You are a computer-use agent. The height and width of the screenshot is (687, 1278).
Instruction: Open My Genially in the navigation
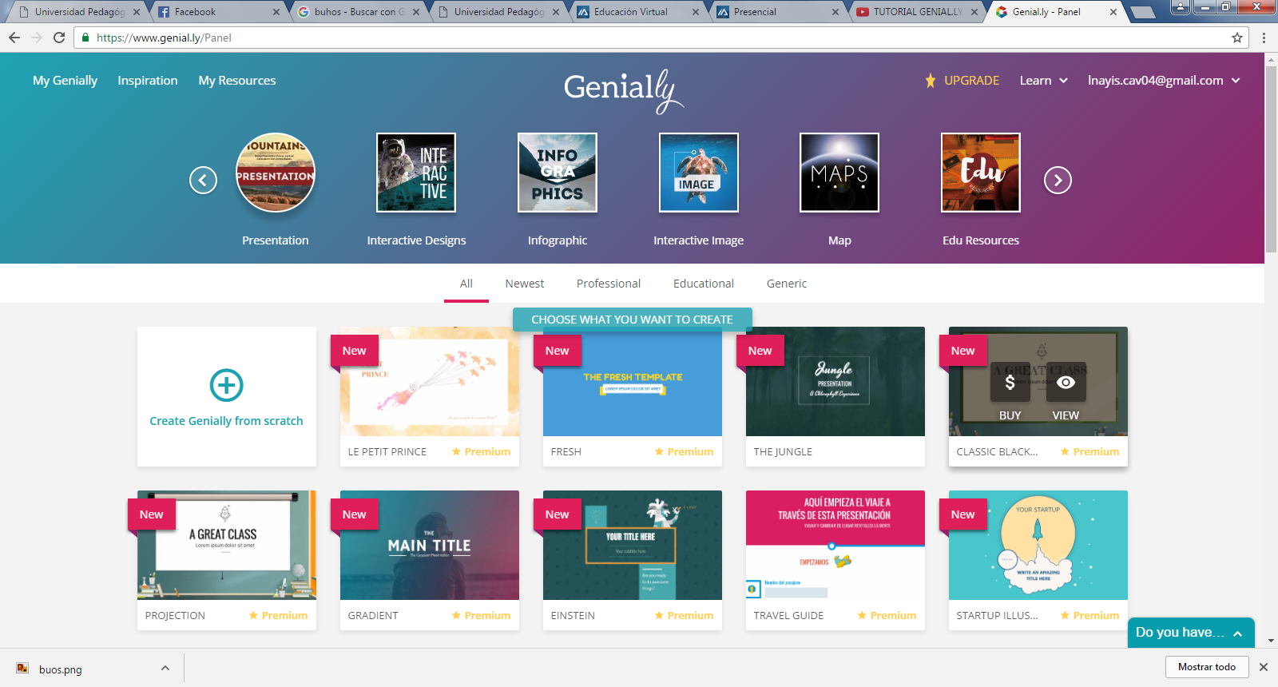[x=65, y=81]
